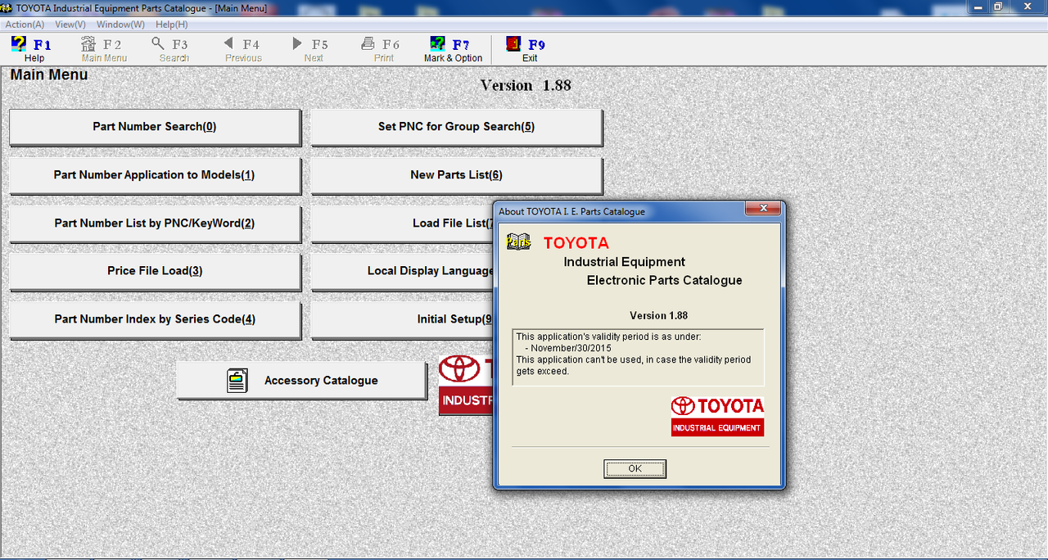Open the Accessory Catalogue
The height and width of the screenshot is (560, 1048).
(x=301, y=381)
